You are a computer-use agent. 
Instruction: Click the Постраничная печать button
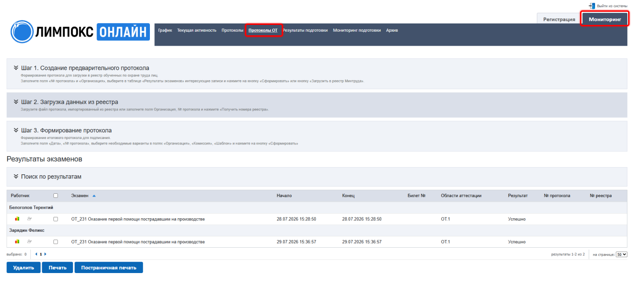click(x=109, y=268)
